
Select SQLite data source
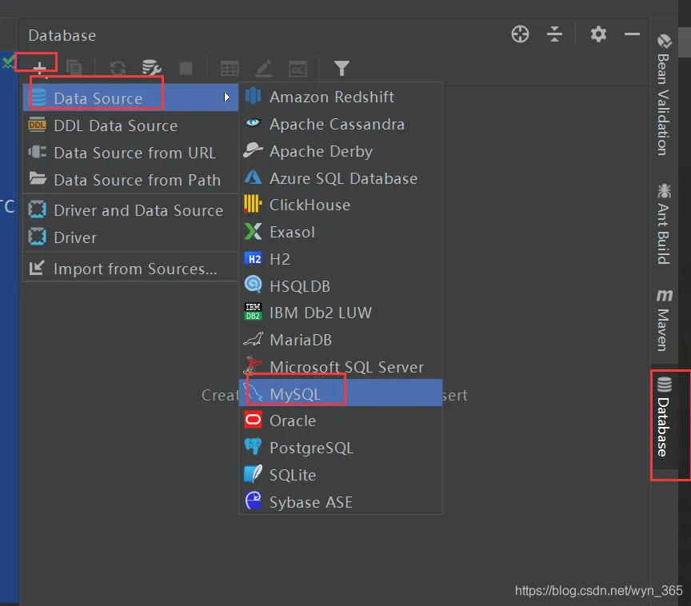(x=341, y=475)
